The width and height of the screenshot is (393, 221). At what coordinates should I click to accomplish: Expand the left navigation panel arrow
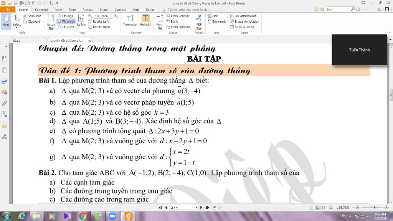pos(6,46)
